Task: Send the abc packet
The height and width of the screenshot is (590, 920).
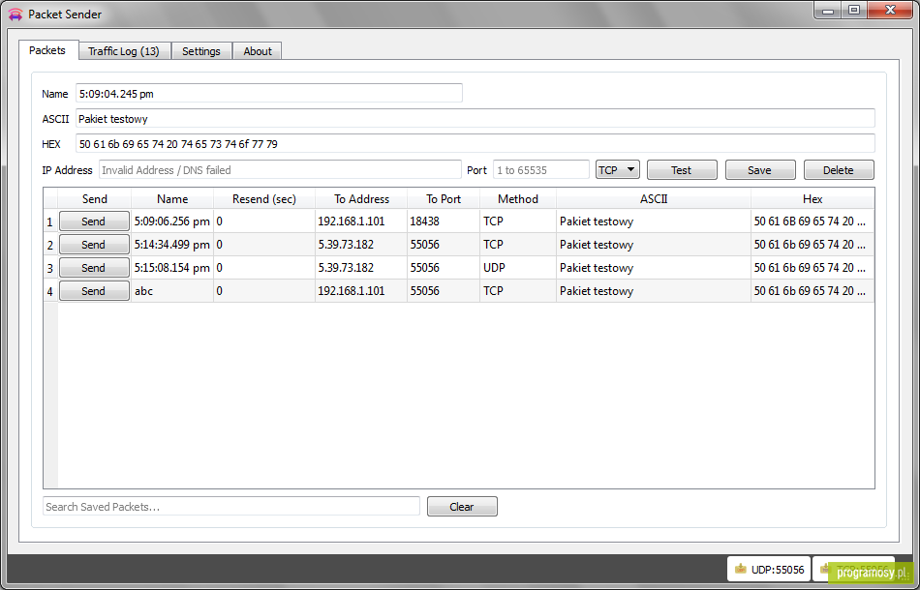Action: (94, 291)
